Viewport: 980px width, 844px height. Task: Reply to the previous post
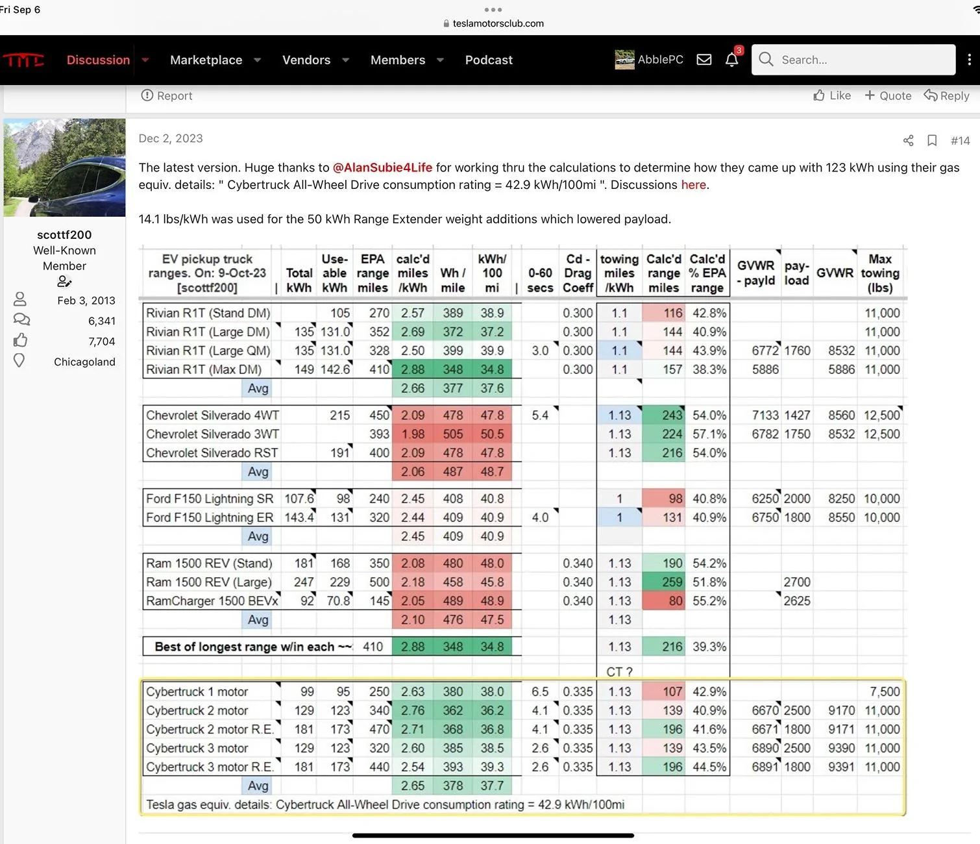pos(947,95)
